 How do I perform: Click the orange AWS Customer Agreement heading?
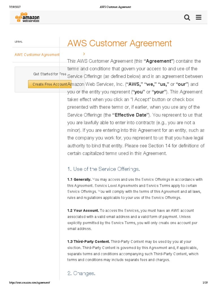[x=119, y=43]
